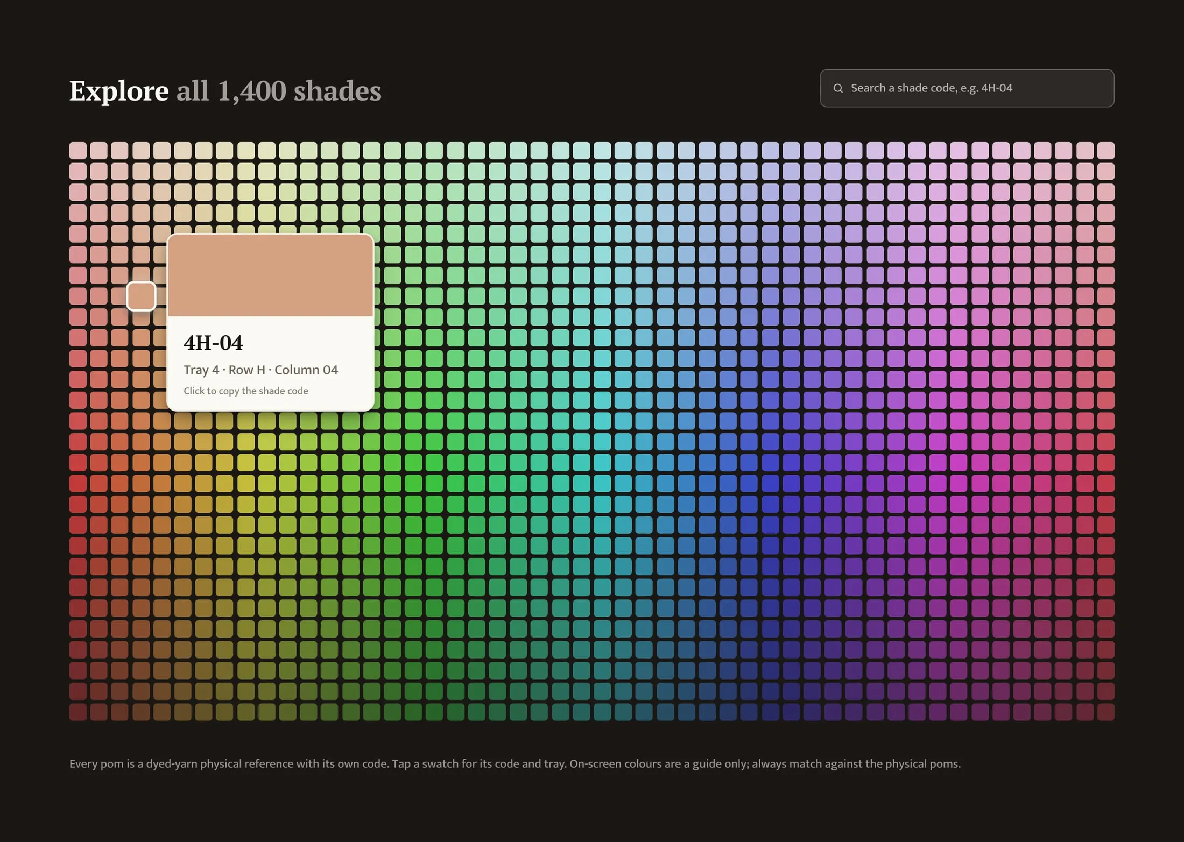Click the highlighted 4H-04 swatch with white outline
This screenshot has width=1184, height=842.
[x=141, y=296]
